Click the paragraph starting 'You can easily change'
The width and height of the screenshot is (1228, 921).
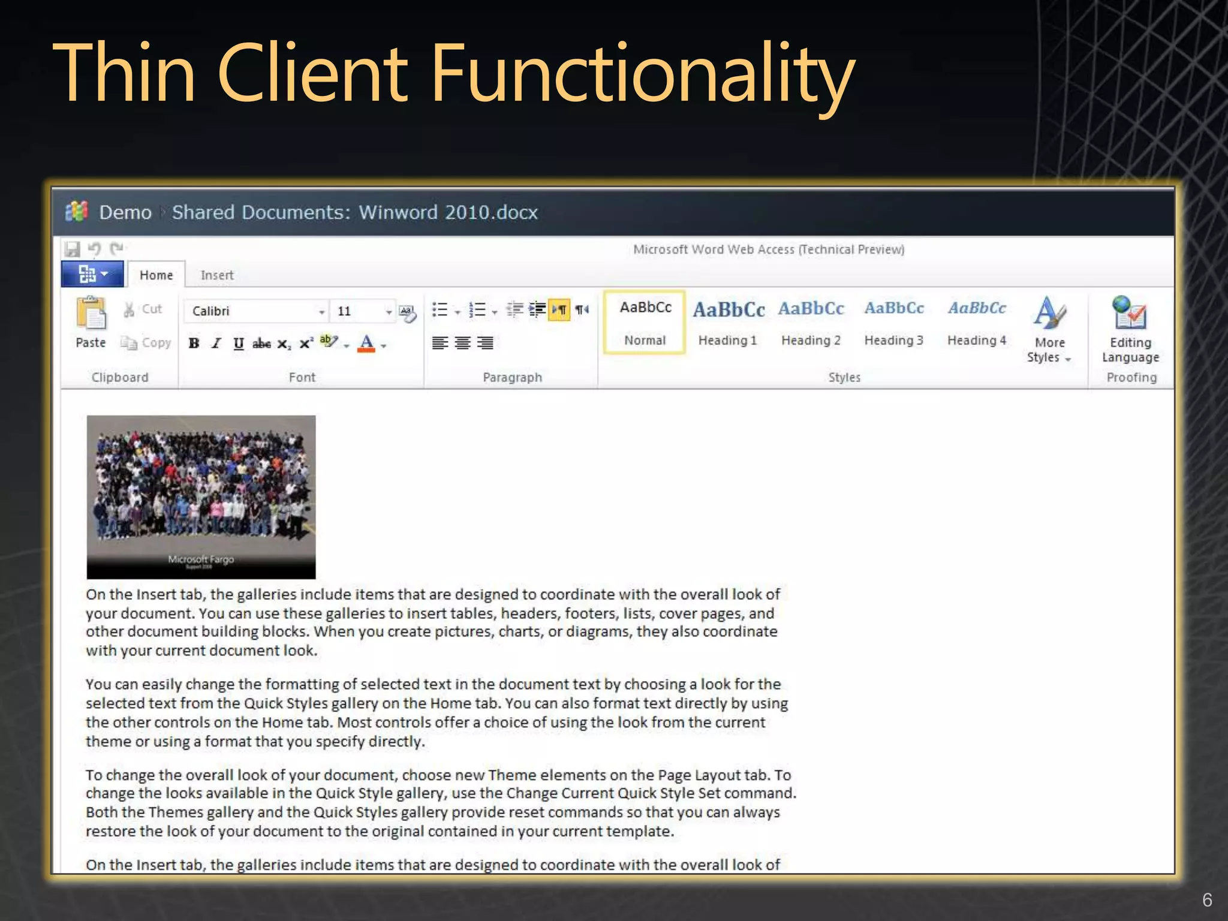coord(437,713)
